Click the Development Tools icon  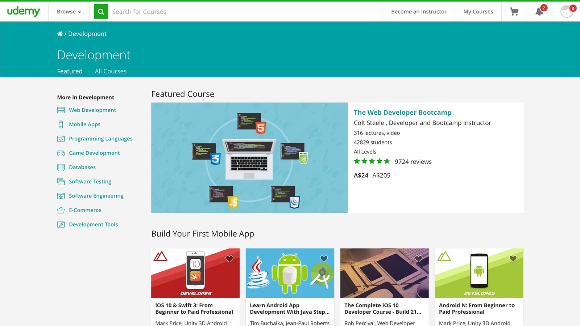(61, 224)
